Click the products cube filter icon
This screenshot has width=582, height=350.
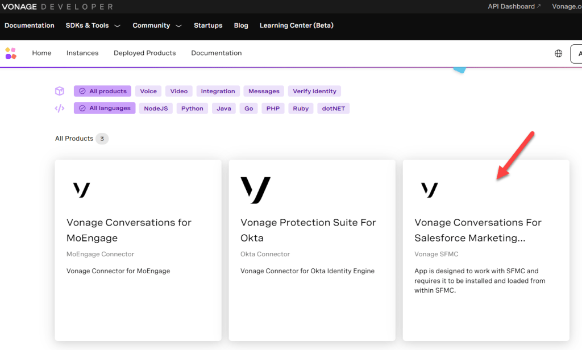[x=59, y=91]
